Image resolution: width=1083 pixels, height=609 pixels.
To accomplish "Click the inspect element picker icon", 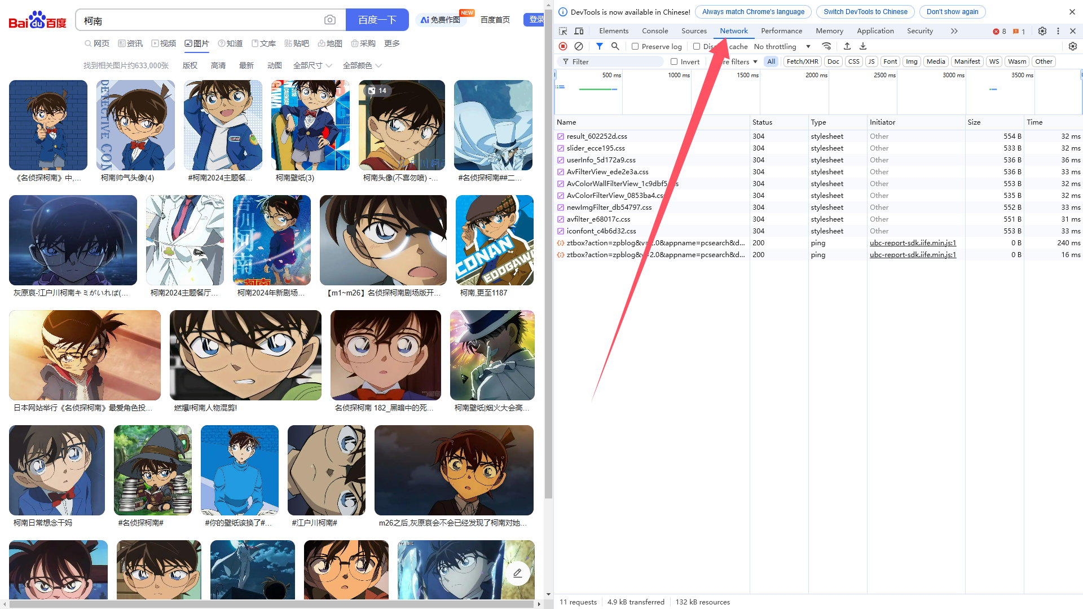I will (x=563, y=31).
